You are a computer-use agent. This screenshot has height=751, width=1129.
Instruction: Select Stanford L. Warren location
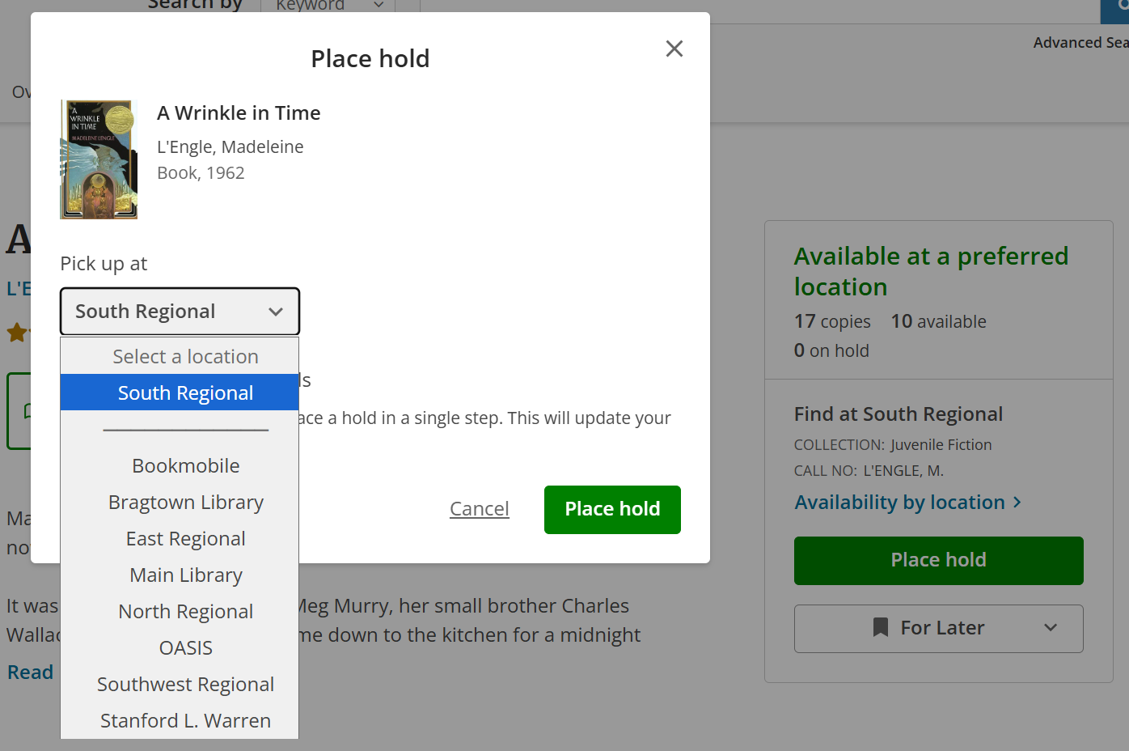tap(185, 720)
